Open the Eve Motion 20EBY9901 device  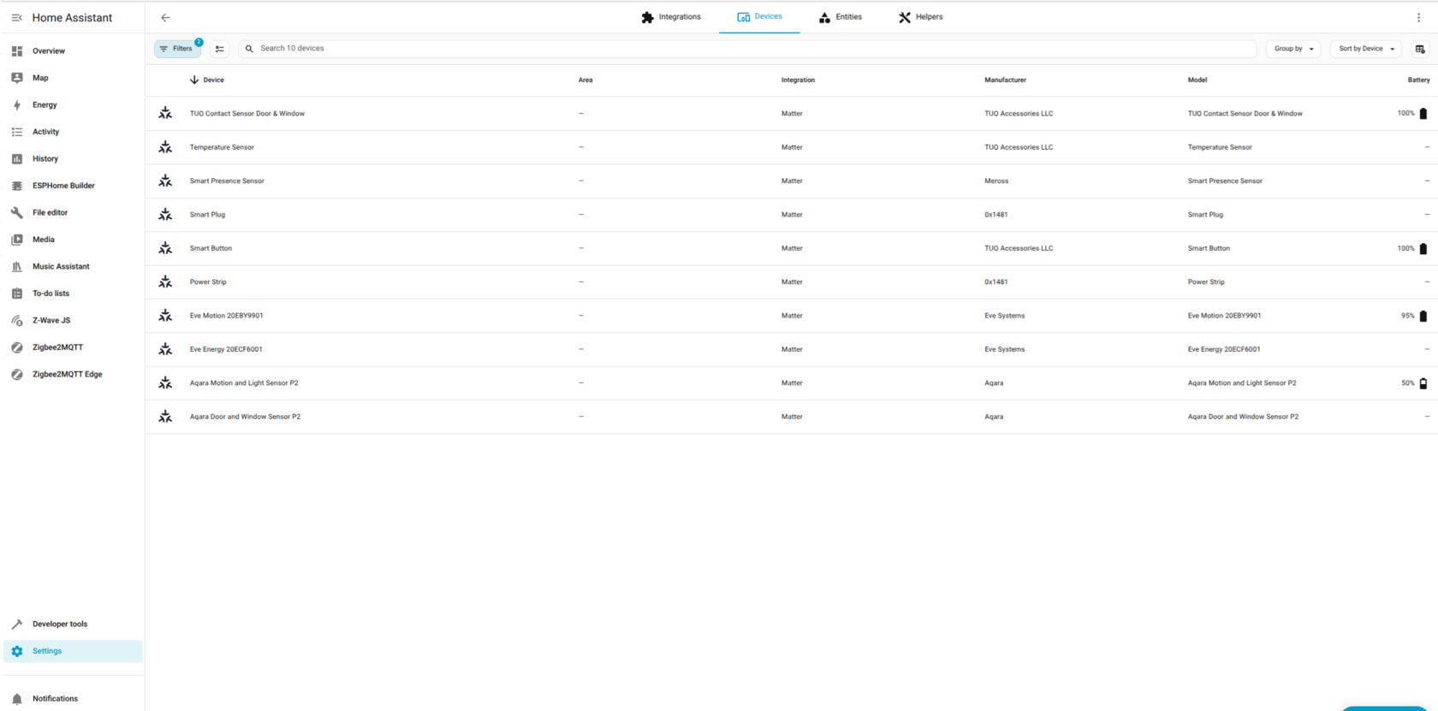(x=226, y=316)
